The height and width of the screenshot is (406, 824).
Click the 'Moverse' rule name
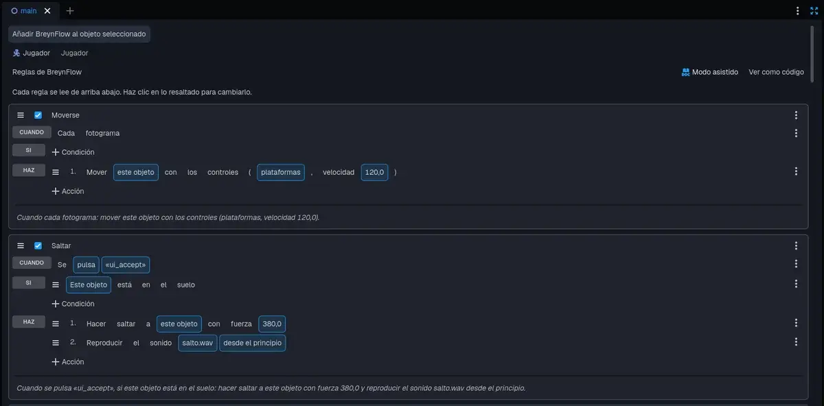[65, 115]
